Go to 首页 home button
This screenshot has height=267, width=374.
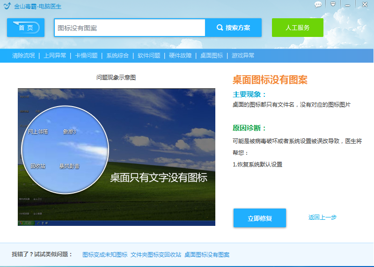(x=26, y=28)
